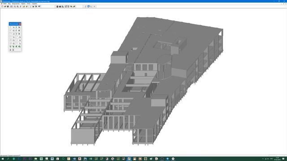Close the floating tool palette
This screenshot has width=287, height=161.
pyautogui.click(x=20, y=24)
